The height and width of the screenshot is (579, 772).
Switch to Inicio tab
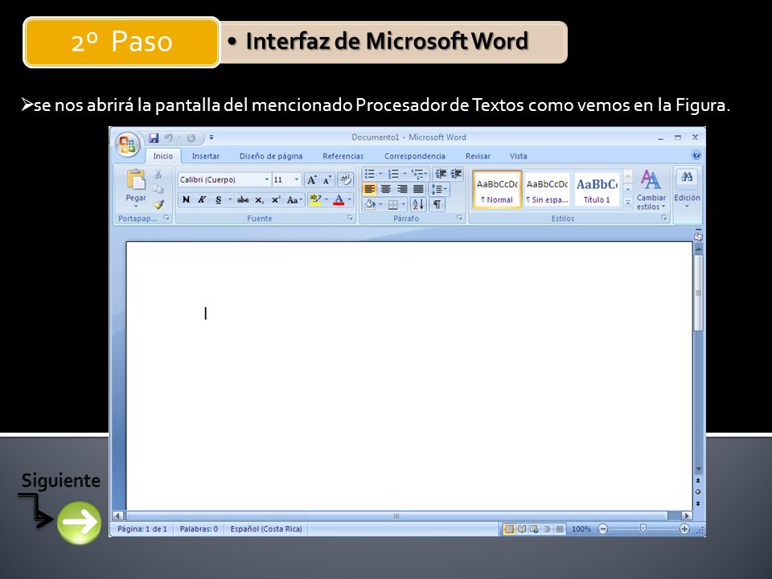point(163,156)
